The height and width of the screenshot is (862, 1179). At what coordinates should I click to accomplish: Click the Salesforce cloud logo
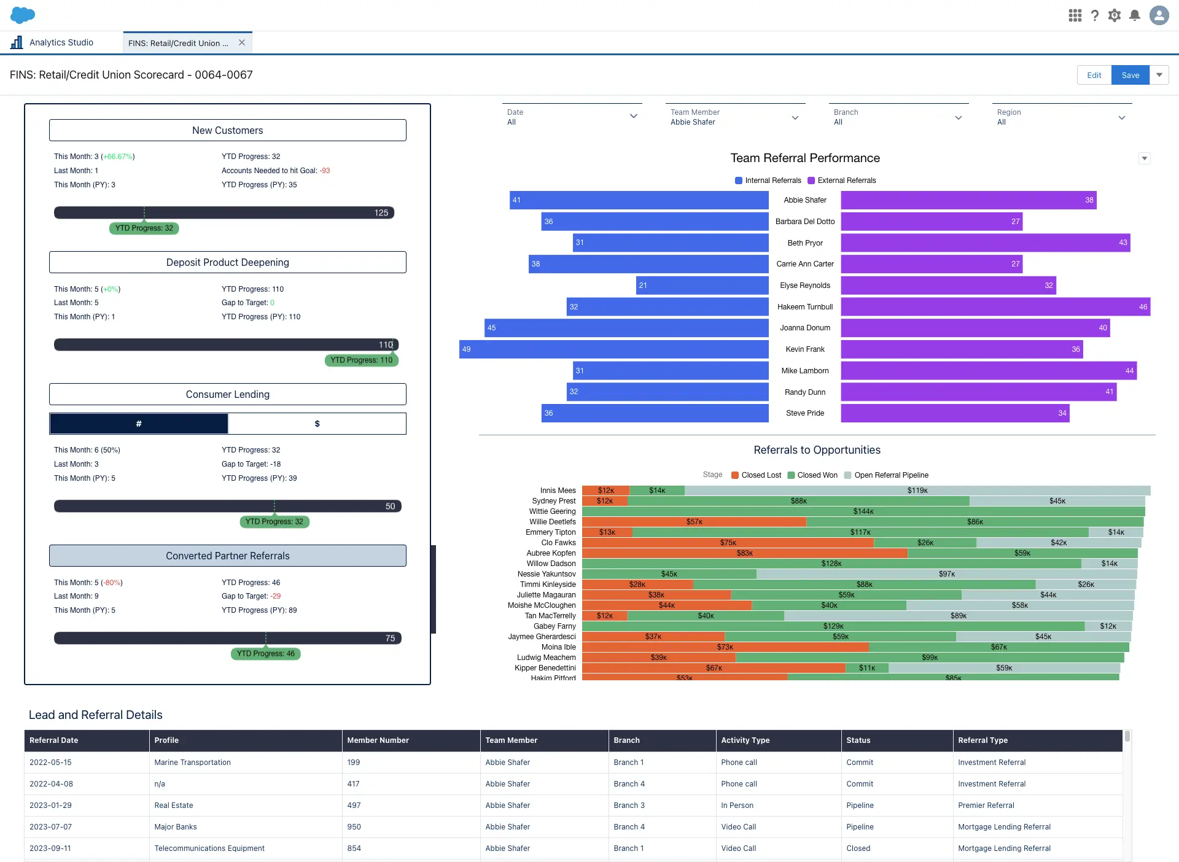(x=22, y=15)
